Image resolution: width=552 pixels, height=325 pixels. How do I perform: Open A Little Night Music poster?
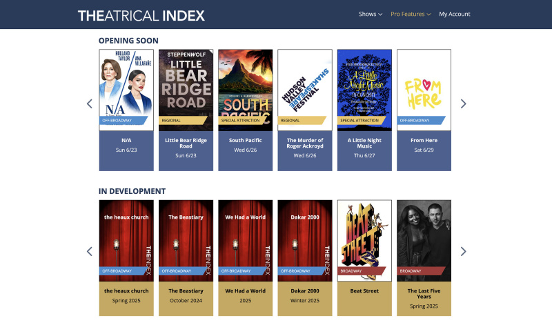tap(364, 90)
